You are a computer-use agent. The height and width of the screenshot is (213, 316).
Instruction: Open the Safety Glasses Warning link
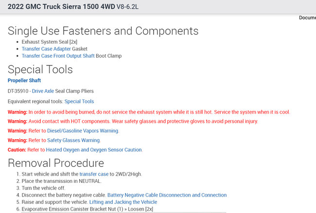pos(73,140)
